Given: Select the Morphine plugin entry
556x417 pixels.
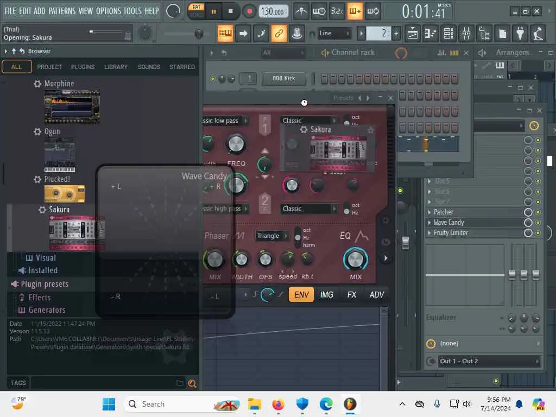Looking at the screenshot, I should coord(59,84).
